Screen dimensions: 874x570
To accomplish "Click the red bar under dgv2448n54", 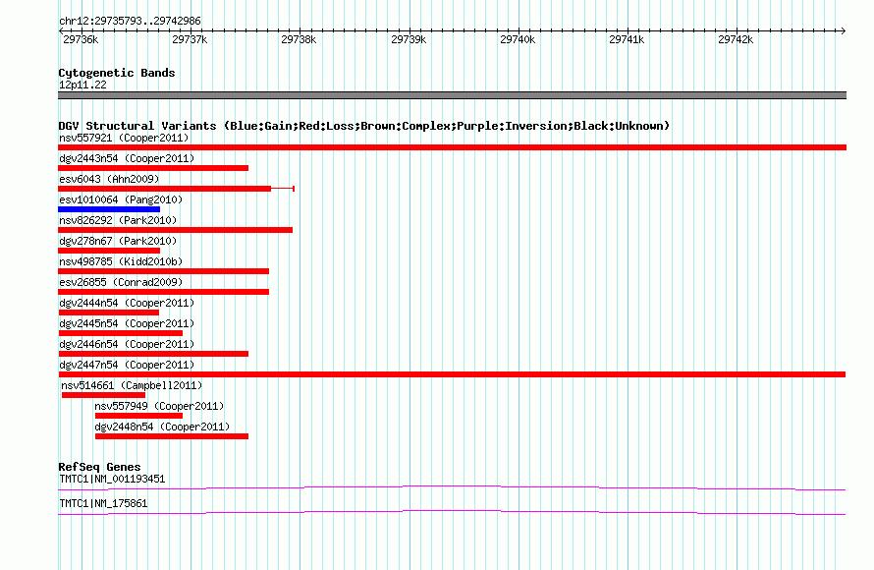I will click(x=172, y=436).
